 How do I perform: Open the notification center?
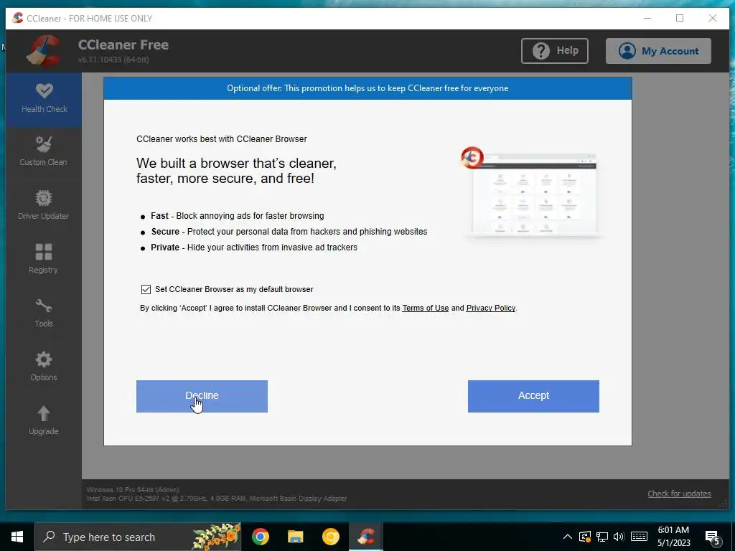coord(713,537)
